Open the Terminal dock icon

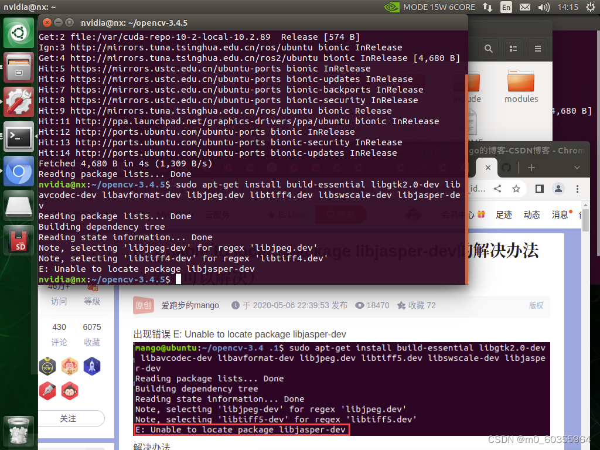point(19,137)
